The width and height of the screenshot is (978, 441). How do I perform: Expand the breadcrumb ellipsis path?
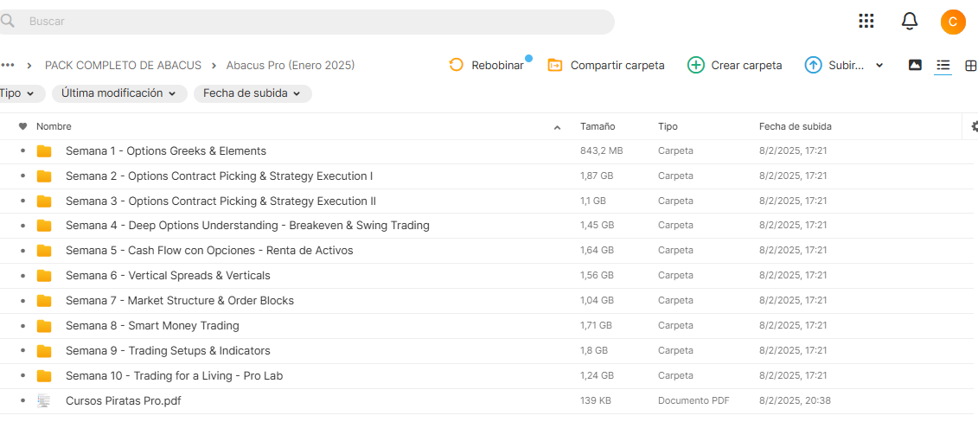(8, 65)
